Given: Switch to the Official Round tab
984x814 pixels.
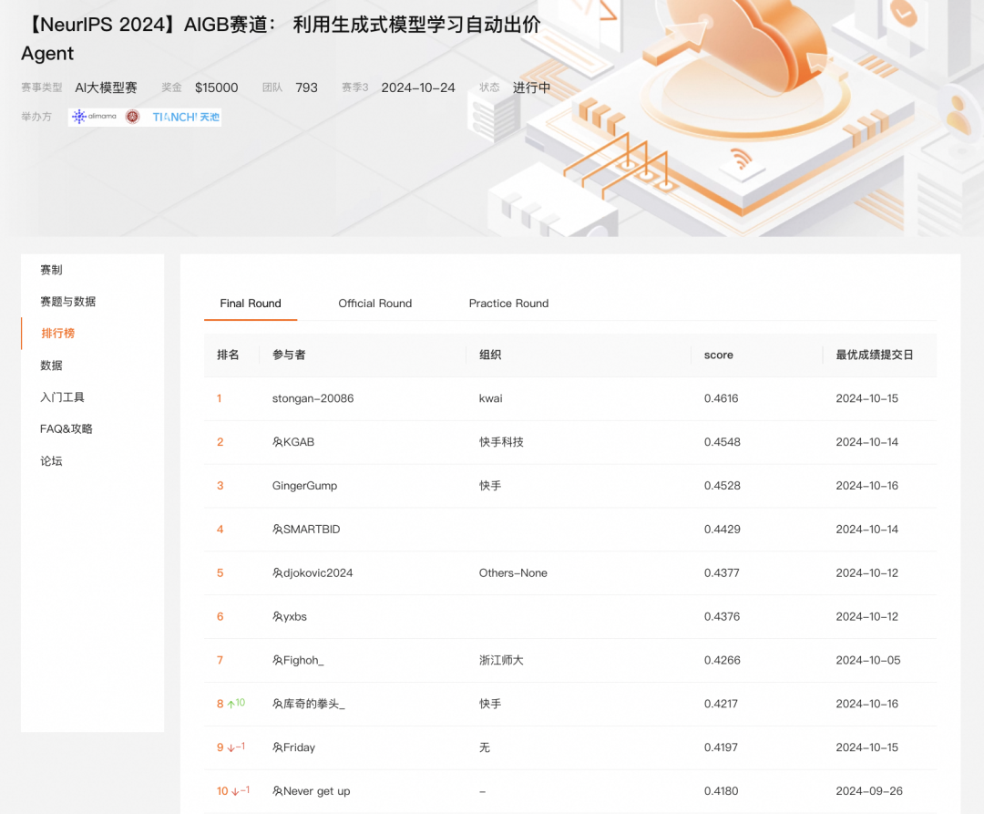Looking at the screenshot, I should (374, 304).
